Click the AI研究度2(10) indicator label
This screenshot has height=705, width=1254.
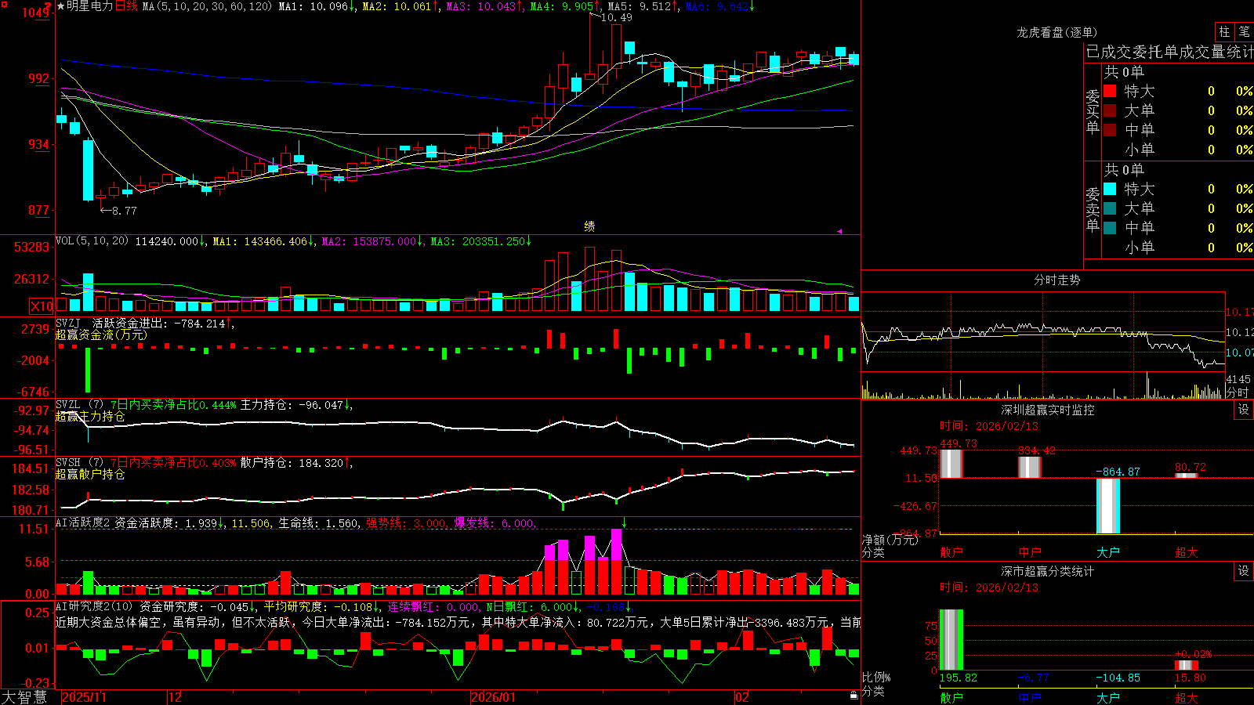[x=95, y=606]
